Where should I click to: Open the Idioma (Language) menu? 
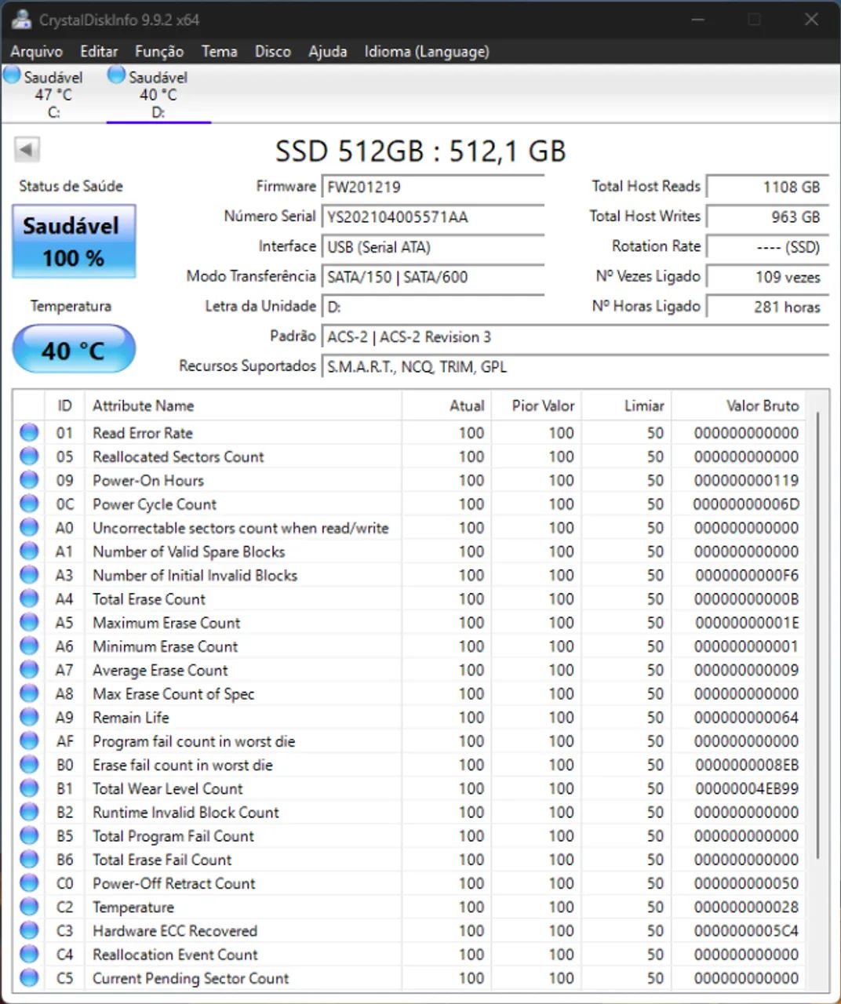[427, 51]
